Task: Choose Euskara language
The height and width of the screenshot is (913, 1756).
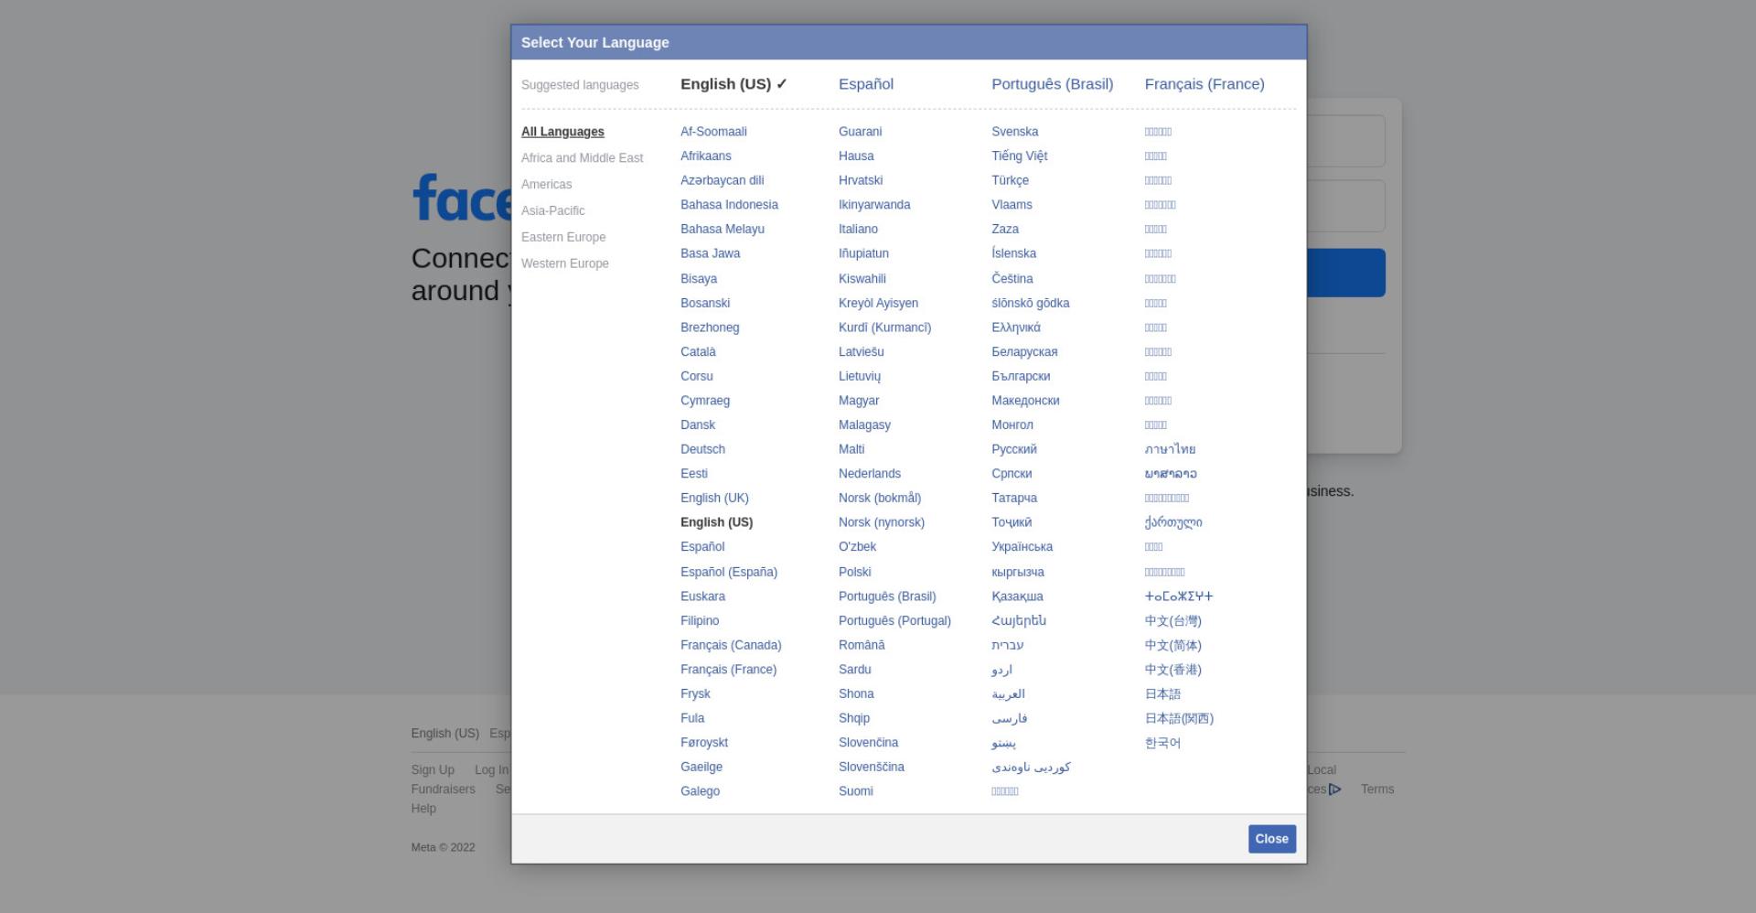Action: 702,596
